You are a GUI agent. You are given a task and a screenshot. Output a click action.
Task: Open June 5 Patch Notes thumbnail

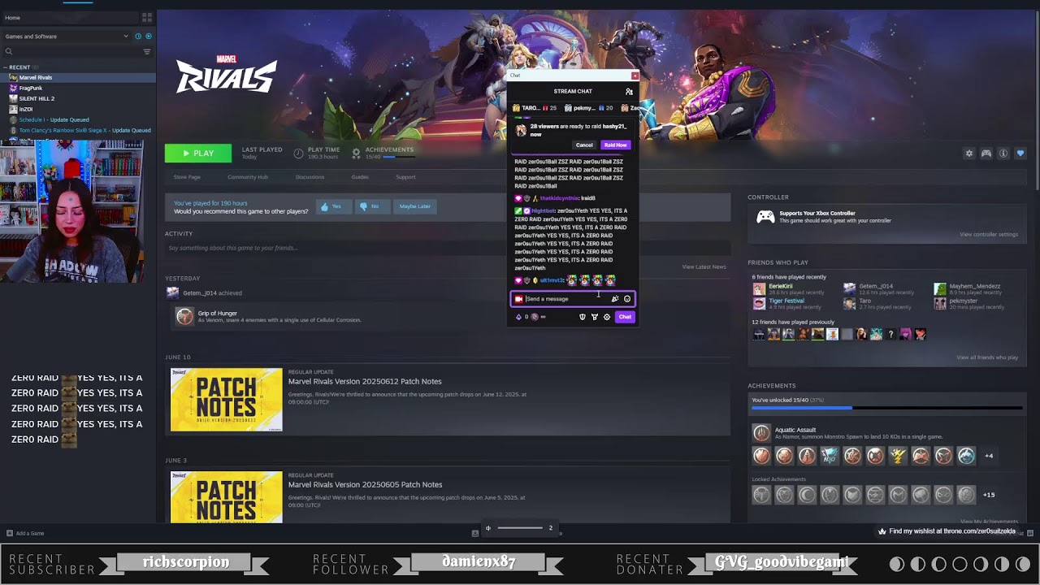coord(227,496)
